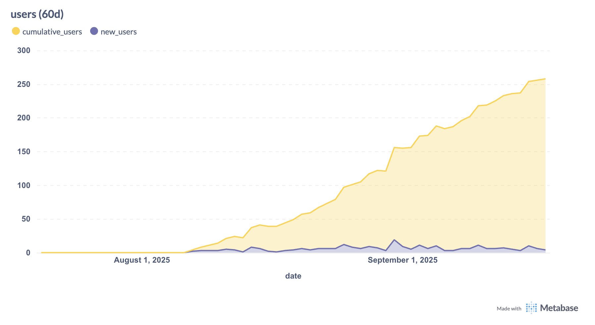The width and height of the screenshot is (595, 325).
Task: Select the "date" x-axis title
Action: pos(293,276)
